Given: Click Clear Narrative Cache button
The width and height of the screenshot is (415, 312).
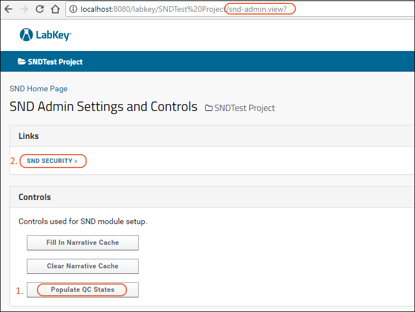Looking at the screenshot, I should [83, 266].
